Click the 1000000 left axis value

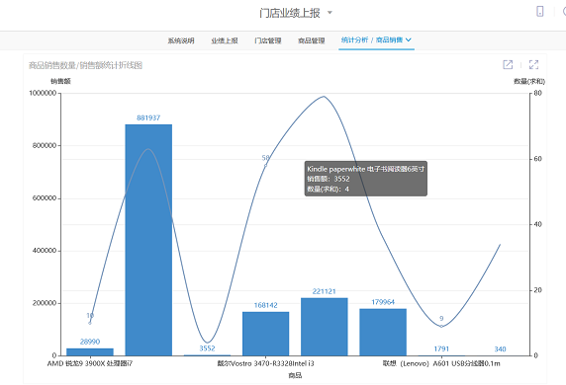pyautogui.click(x=43, y=93)
